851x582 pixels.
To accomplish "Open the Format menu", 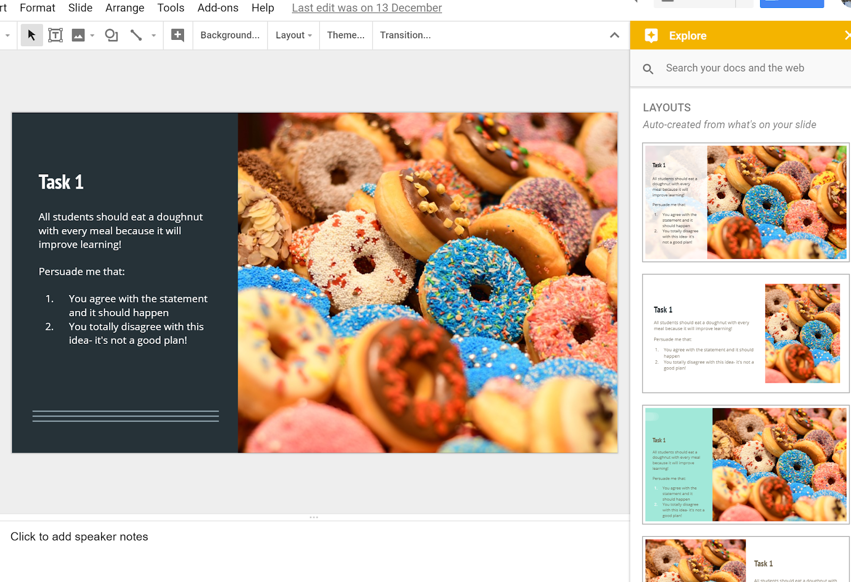I will click(37, 8).
